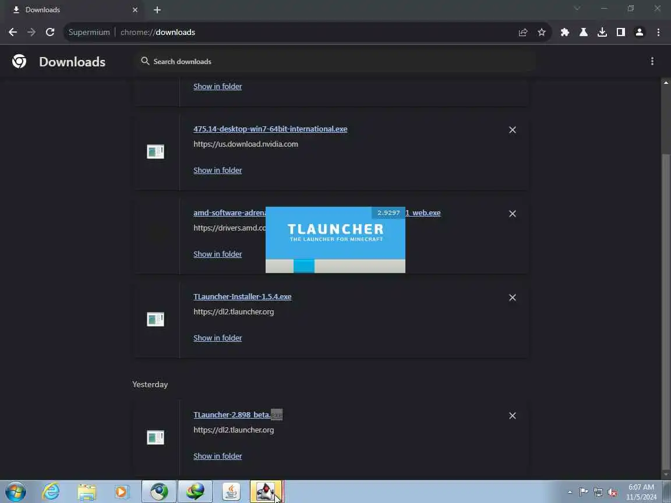The height and width of the screenshot is (503, 671).
Task: Remove the NVIDIA driver from the list
Action: point(512,130)
